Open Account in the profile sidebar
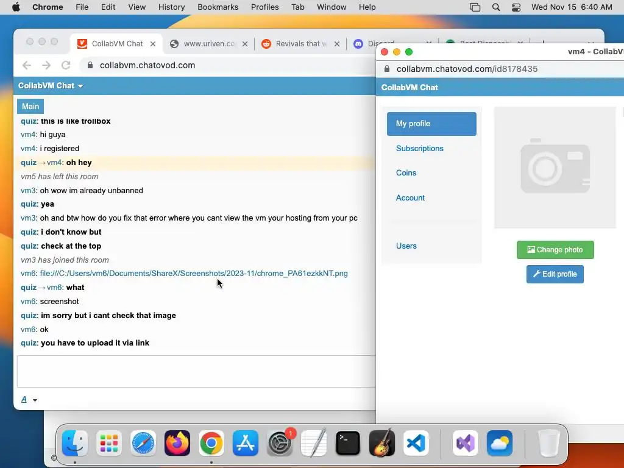This screenshot has width=624, height=468. pyautogui.click(x=410, y=198)
